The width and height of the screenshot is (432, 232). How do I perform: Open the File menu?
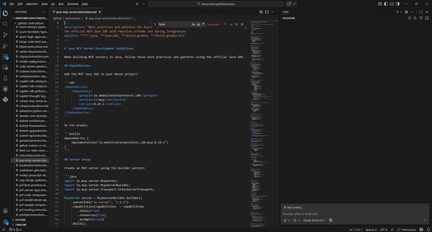(x=12, y=4)
